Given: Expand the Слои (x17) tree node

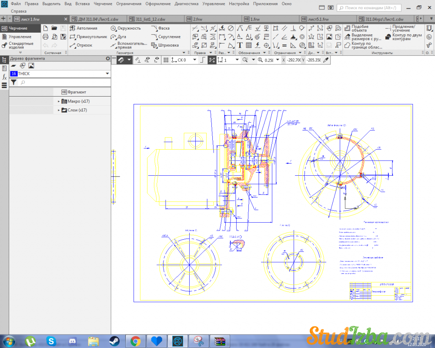Looking at the screenshot, I should (59, 110).
